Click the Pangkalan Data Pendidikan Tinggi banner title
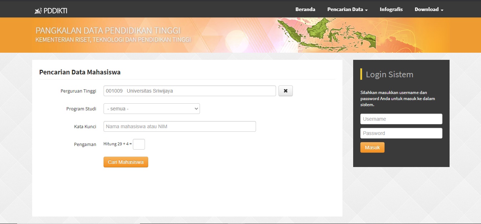 coord(108,30)
